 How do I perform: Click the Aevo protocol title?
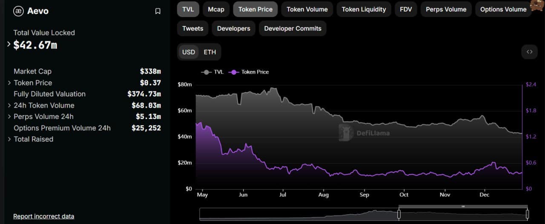(x=38, y=11)
